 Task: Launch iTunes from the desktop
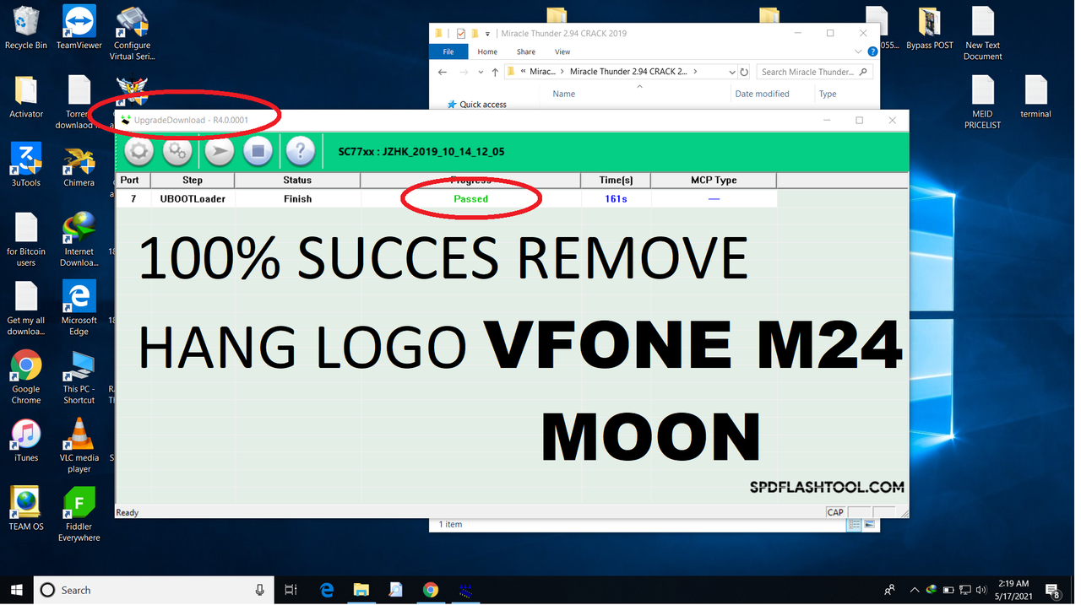26,440
